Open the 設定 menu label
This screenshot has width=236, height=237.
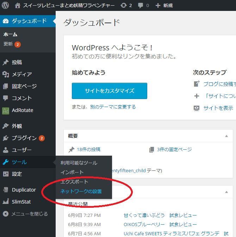(17, 174)
